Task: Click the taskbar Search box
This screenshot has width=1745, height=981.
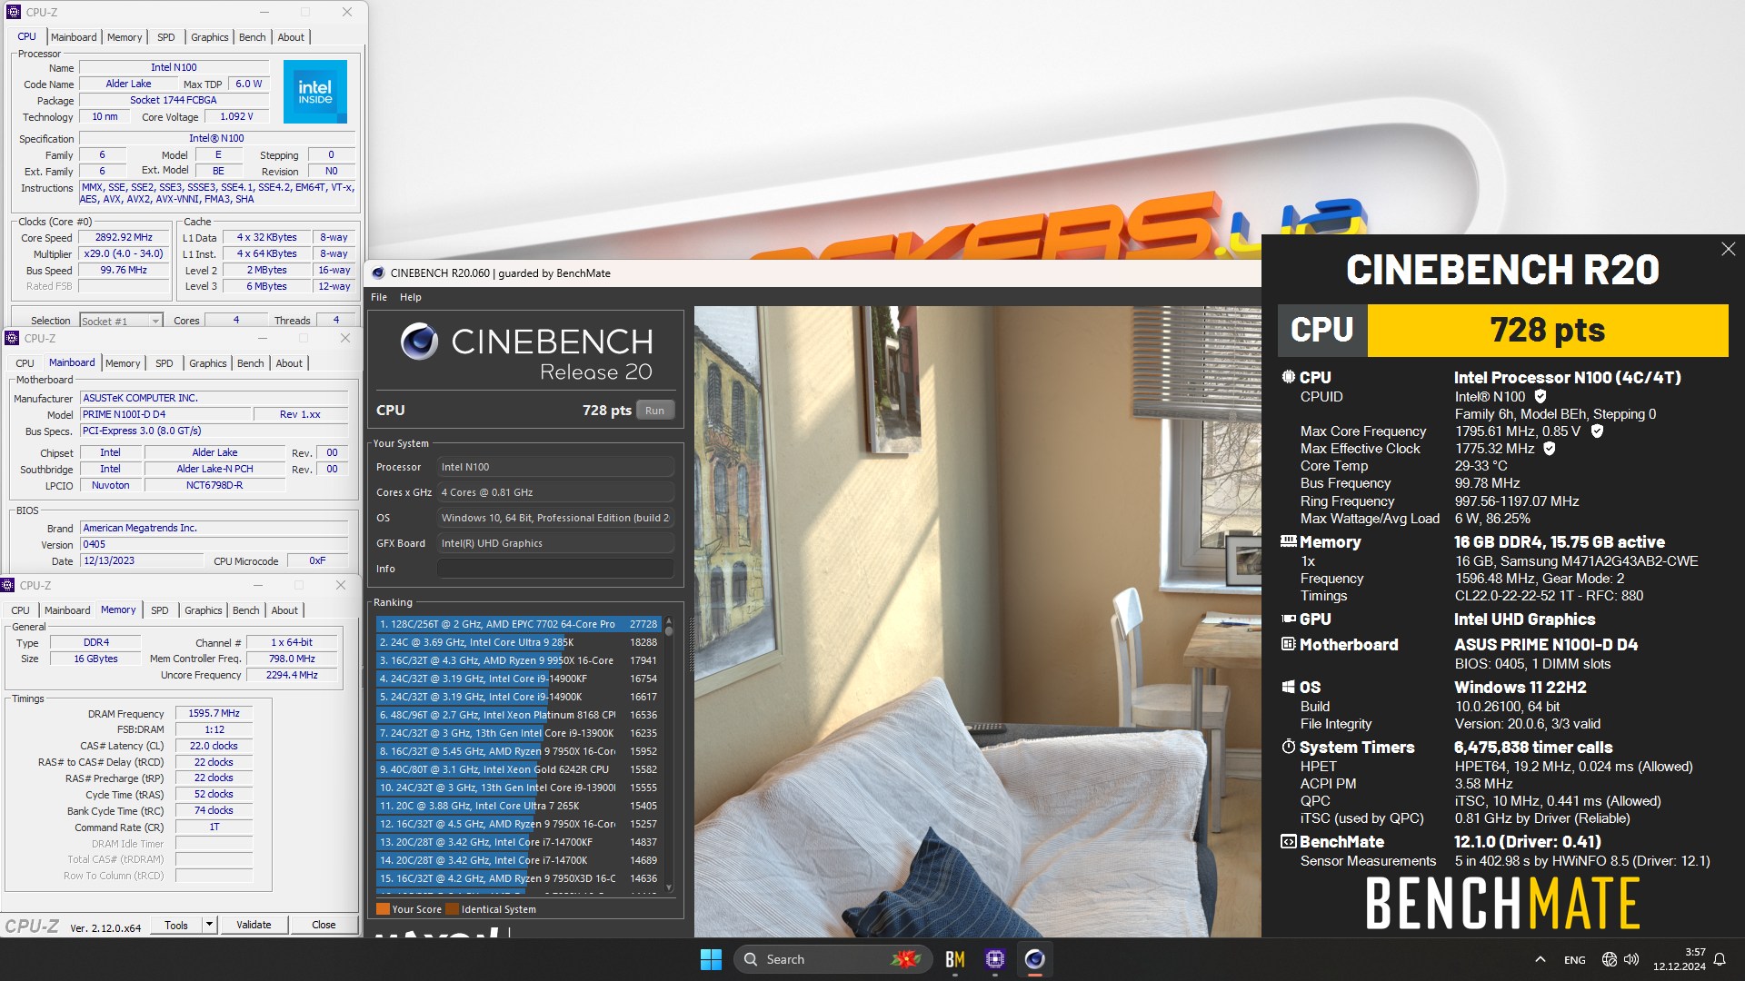Action: [833, 959]
